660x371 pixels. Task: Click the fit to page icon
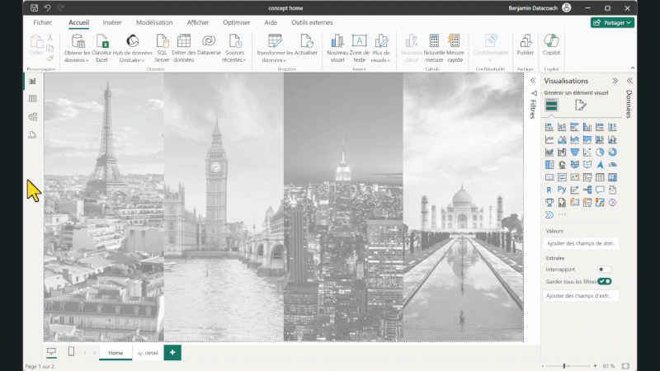625,366
